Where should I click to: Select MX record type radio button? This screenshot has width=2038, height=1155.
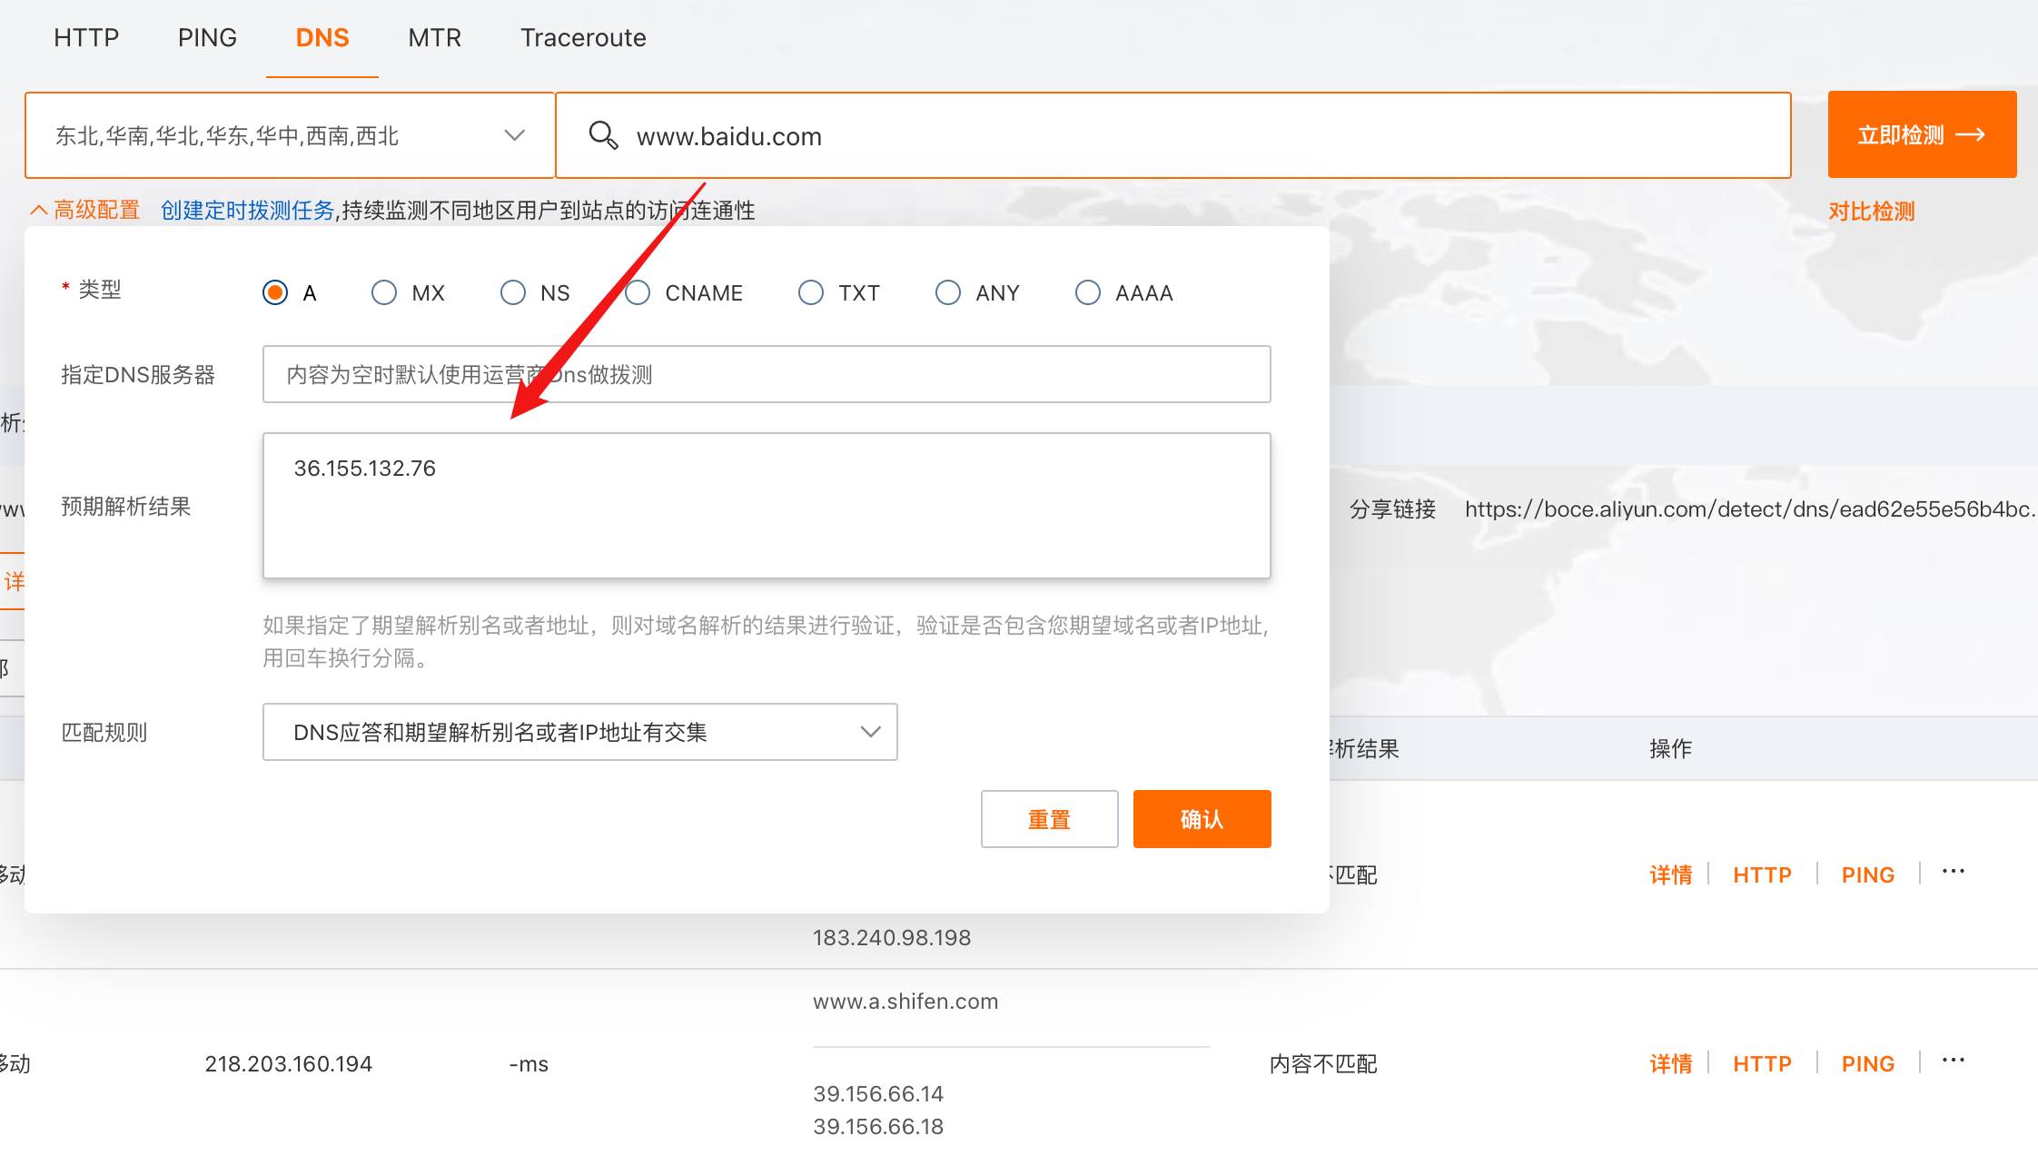point(383,292)
